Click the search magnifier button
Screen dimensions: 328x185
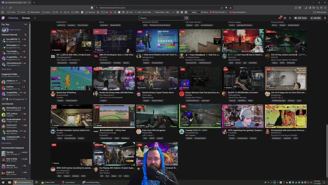187,18
